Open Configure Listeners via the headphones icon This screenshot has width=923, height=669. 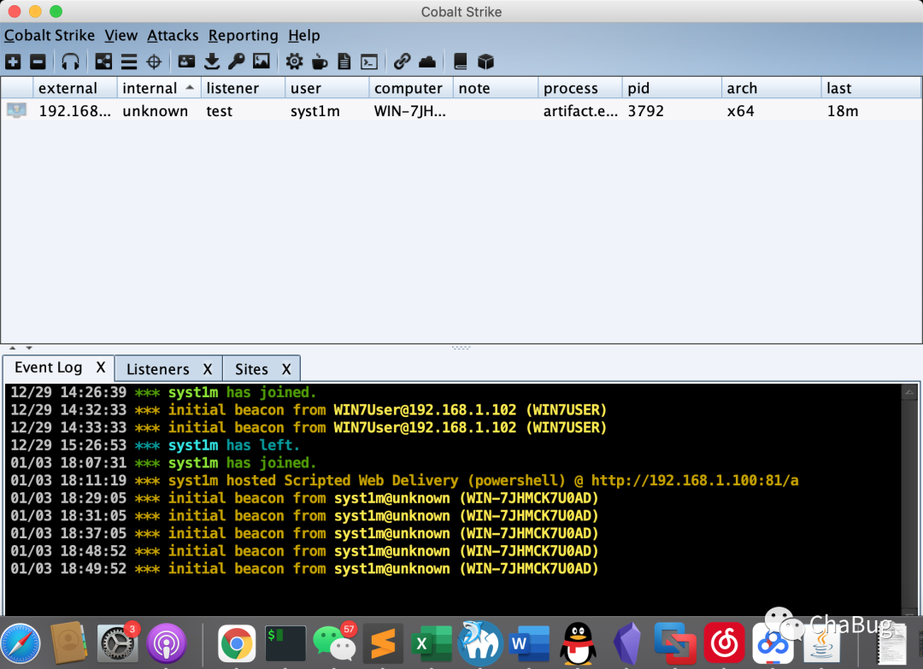(70, 62)
